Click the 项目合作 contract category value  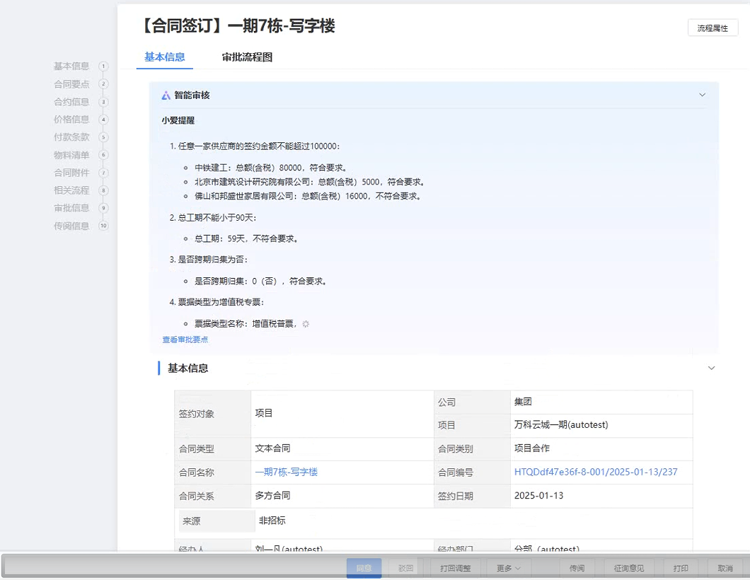(x=532, y=448)
